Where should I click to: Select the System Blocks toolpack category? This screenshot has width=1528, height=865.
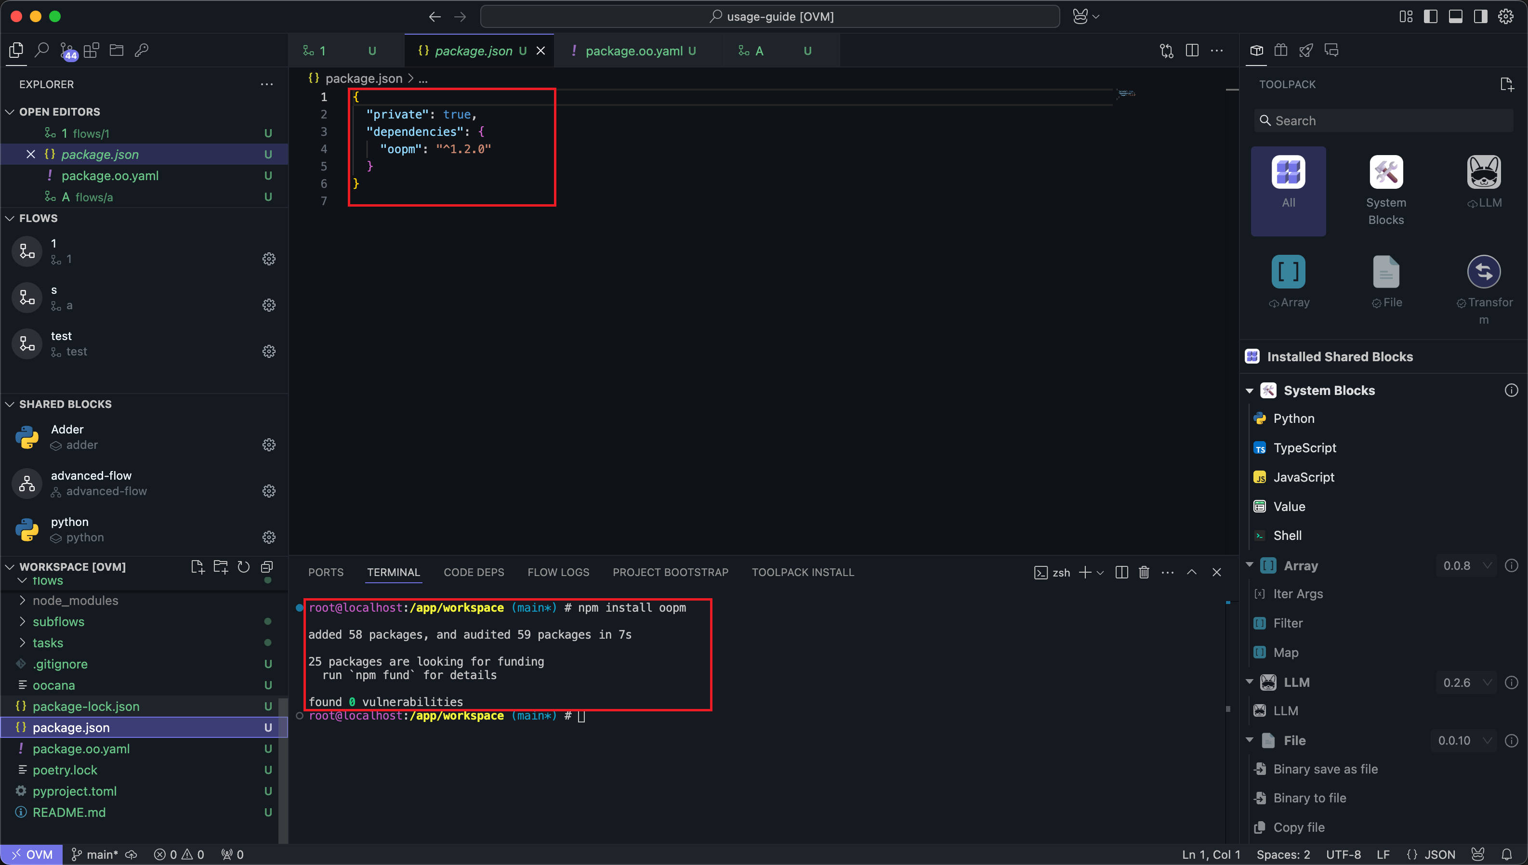1386,190
